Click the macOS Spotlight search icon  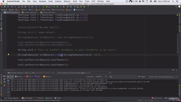pos(173,1)
